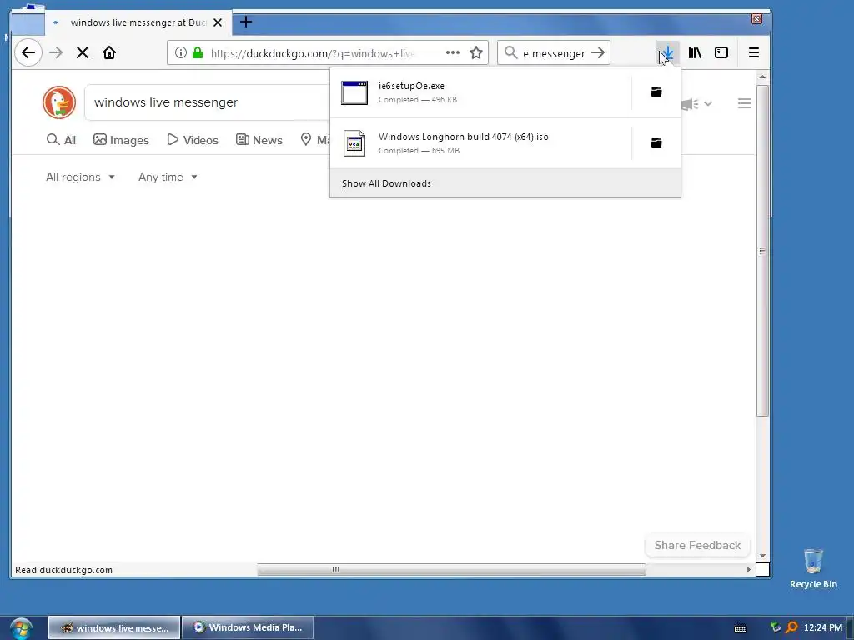This screenshot has width=854, height=640.
Task: Click the green padlock security icon
Action: 198,52
